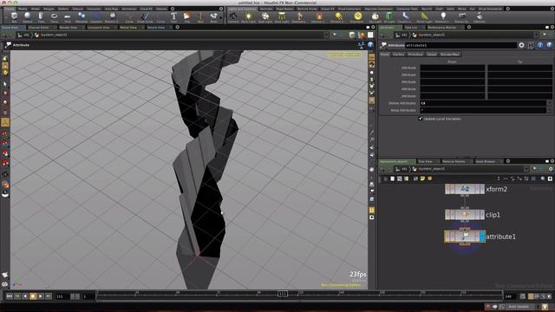Open viewport help icon
Image resolution: width=555 pixels, height=312 pixels.
point(370,45)
